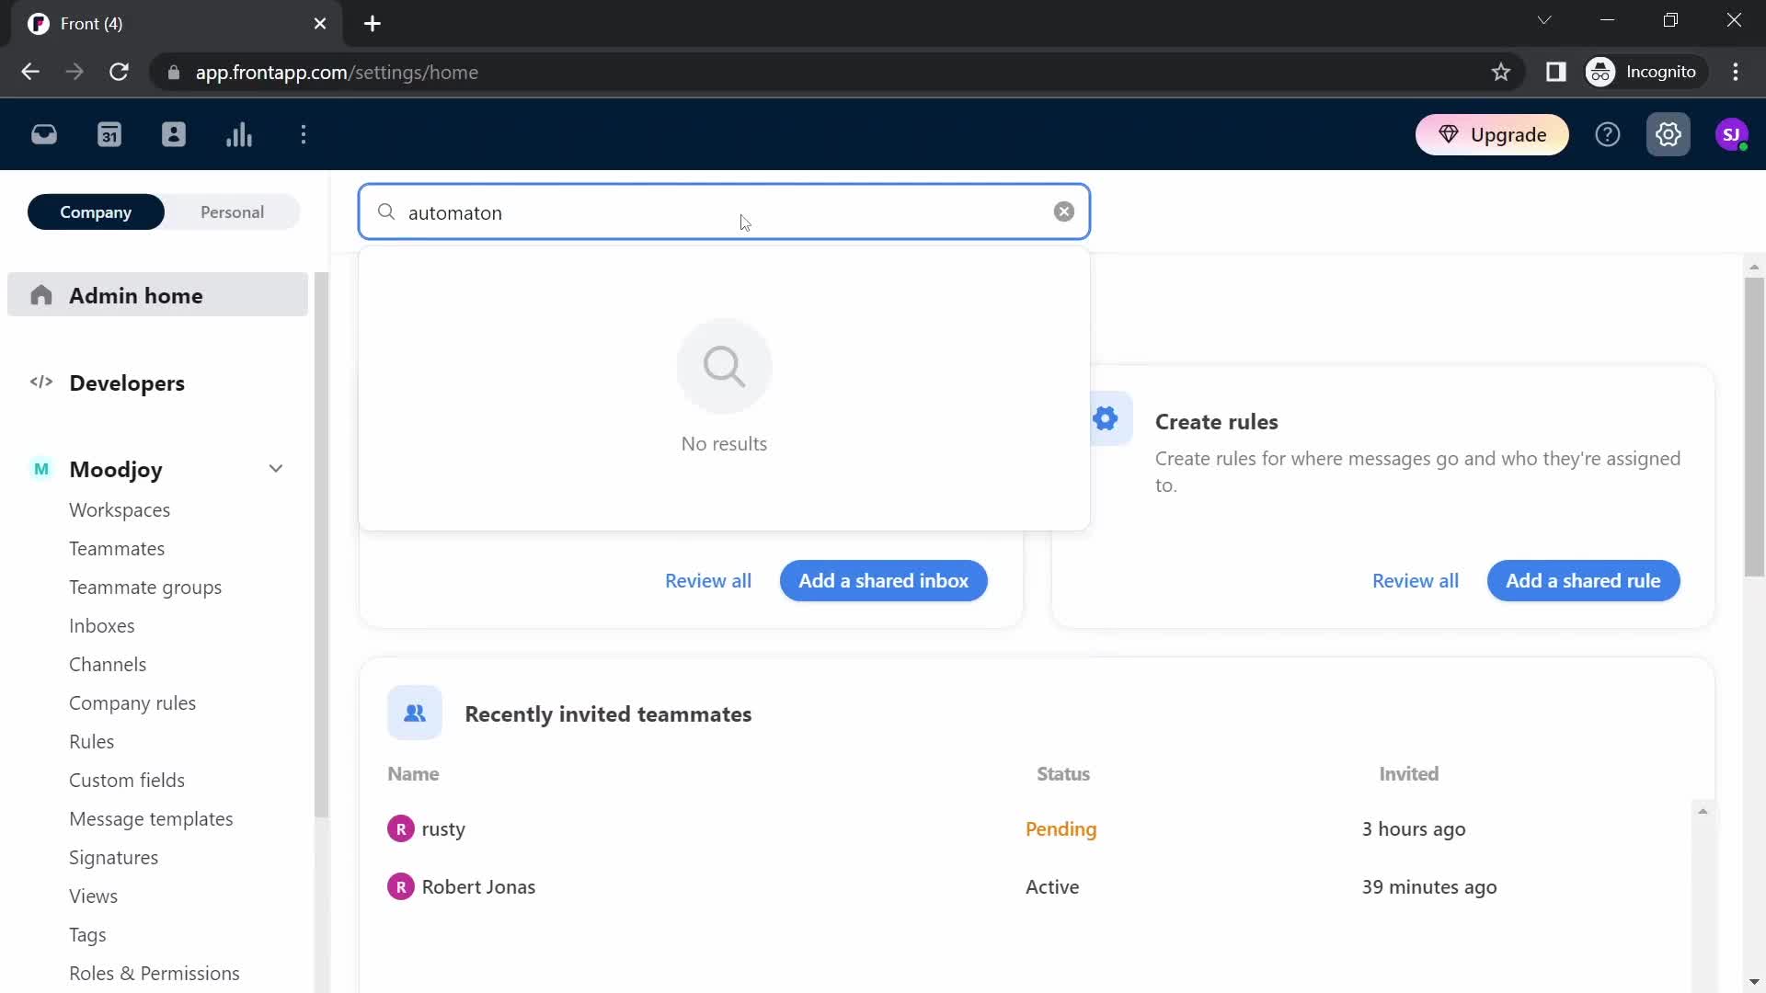This screenshot has width=1766, height=993.
Task: Open Company rules settings
Action: click(x=132, y=703)
